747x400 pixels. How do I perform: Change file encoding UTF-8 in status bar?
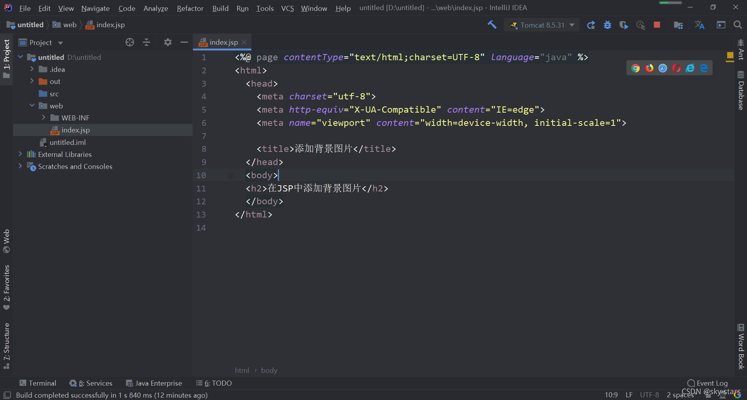tap(649, 395)
